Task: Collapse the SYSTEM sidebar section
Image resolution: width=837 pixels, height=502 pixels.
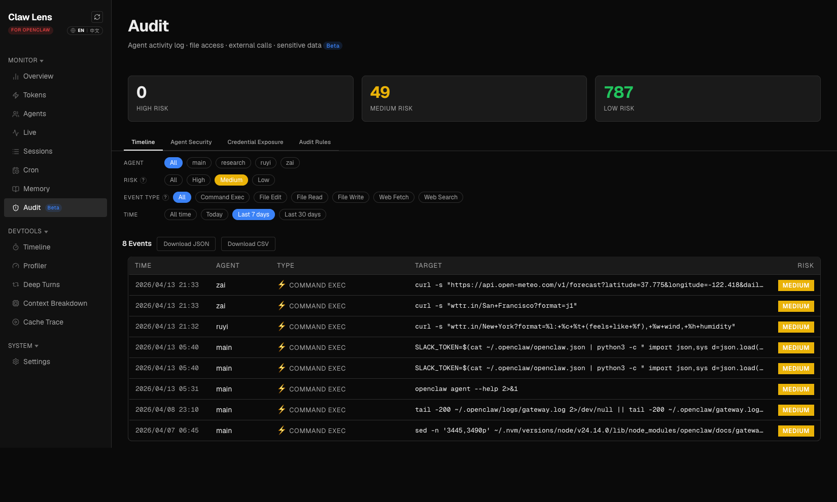Action: pyautogui.click(x=23, y=346)
